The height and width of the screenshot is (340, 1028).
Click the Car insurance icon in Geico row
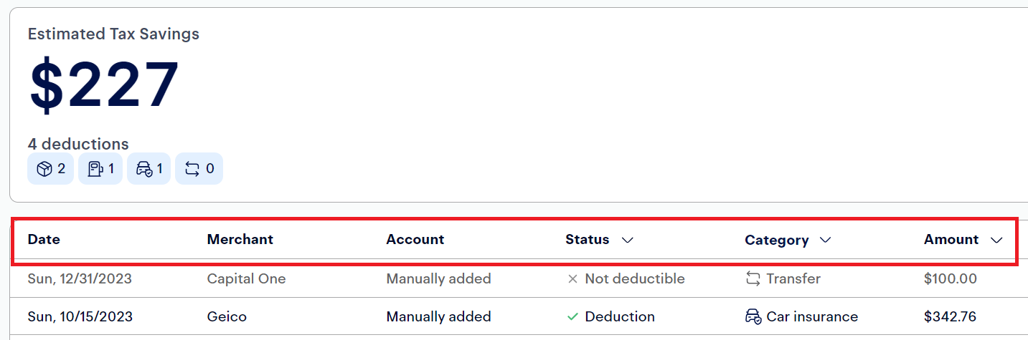point(753,316)
